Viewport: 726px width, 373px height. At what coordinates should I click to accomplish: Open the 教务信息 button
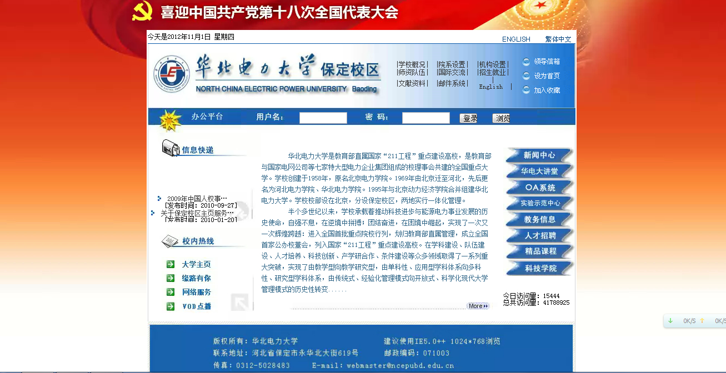(539, 219)
